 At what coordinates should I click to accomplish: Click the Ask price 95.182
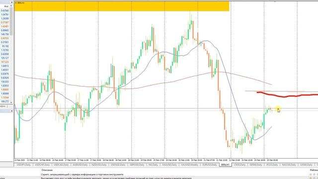pos(5,46)
